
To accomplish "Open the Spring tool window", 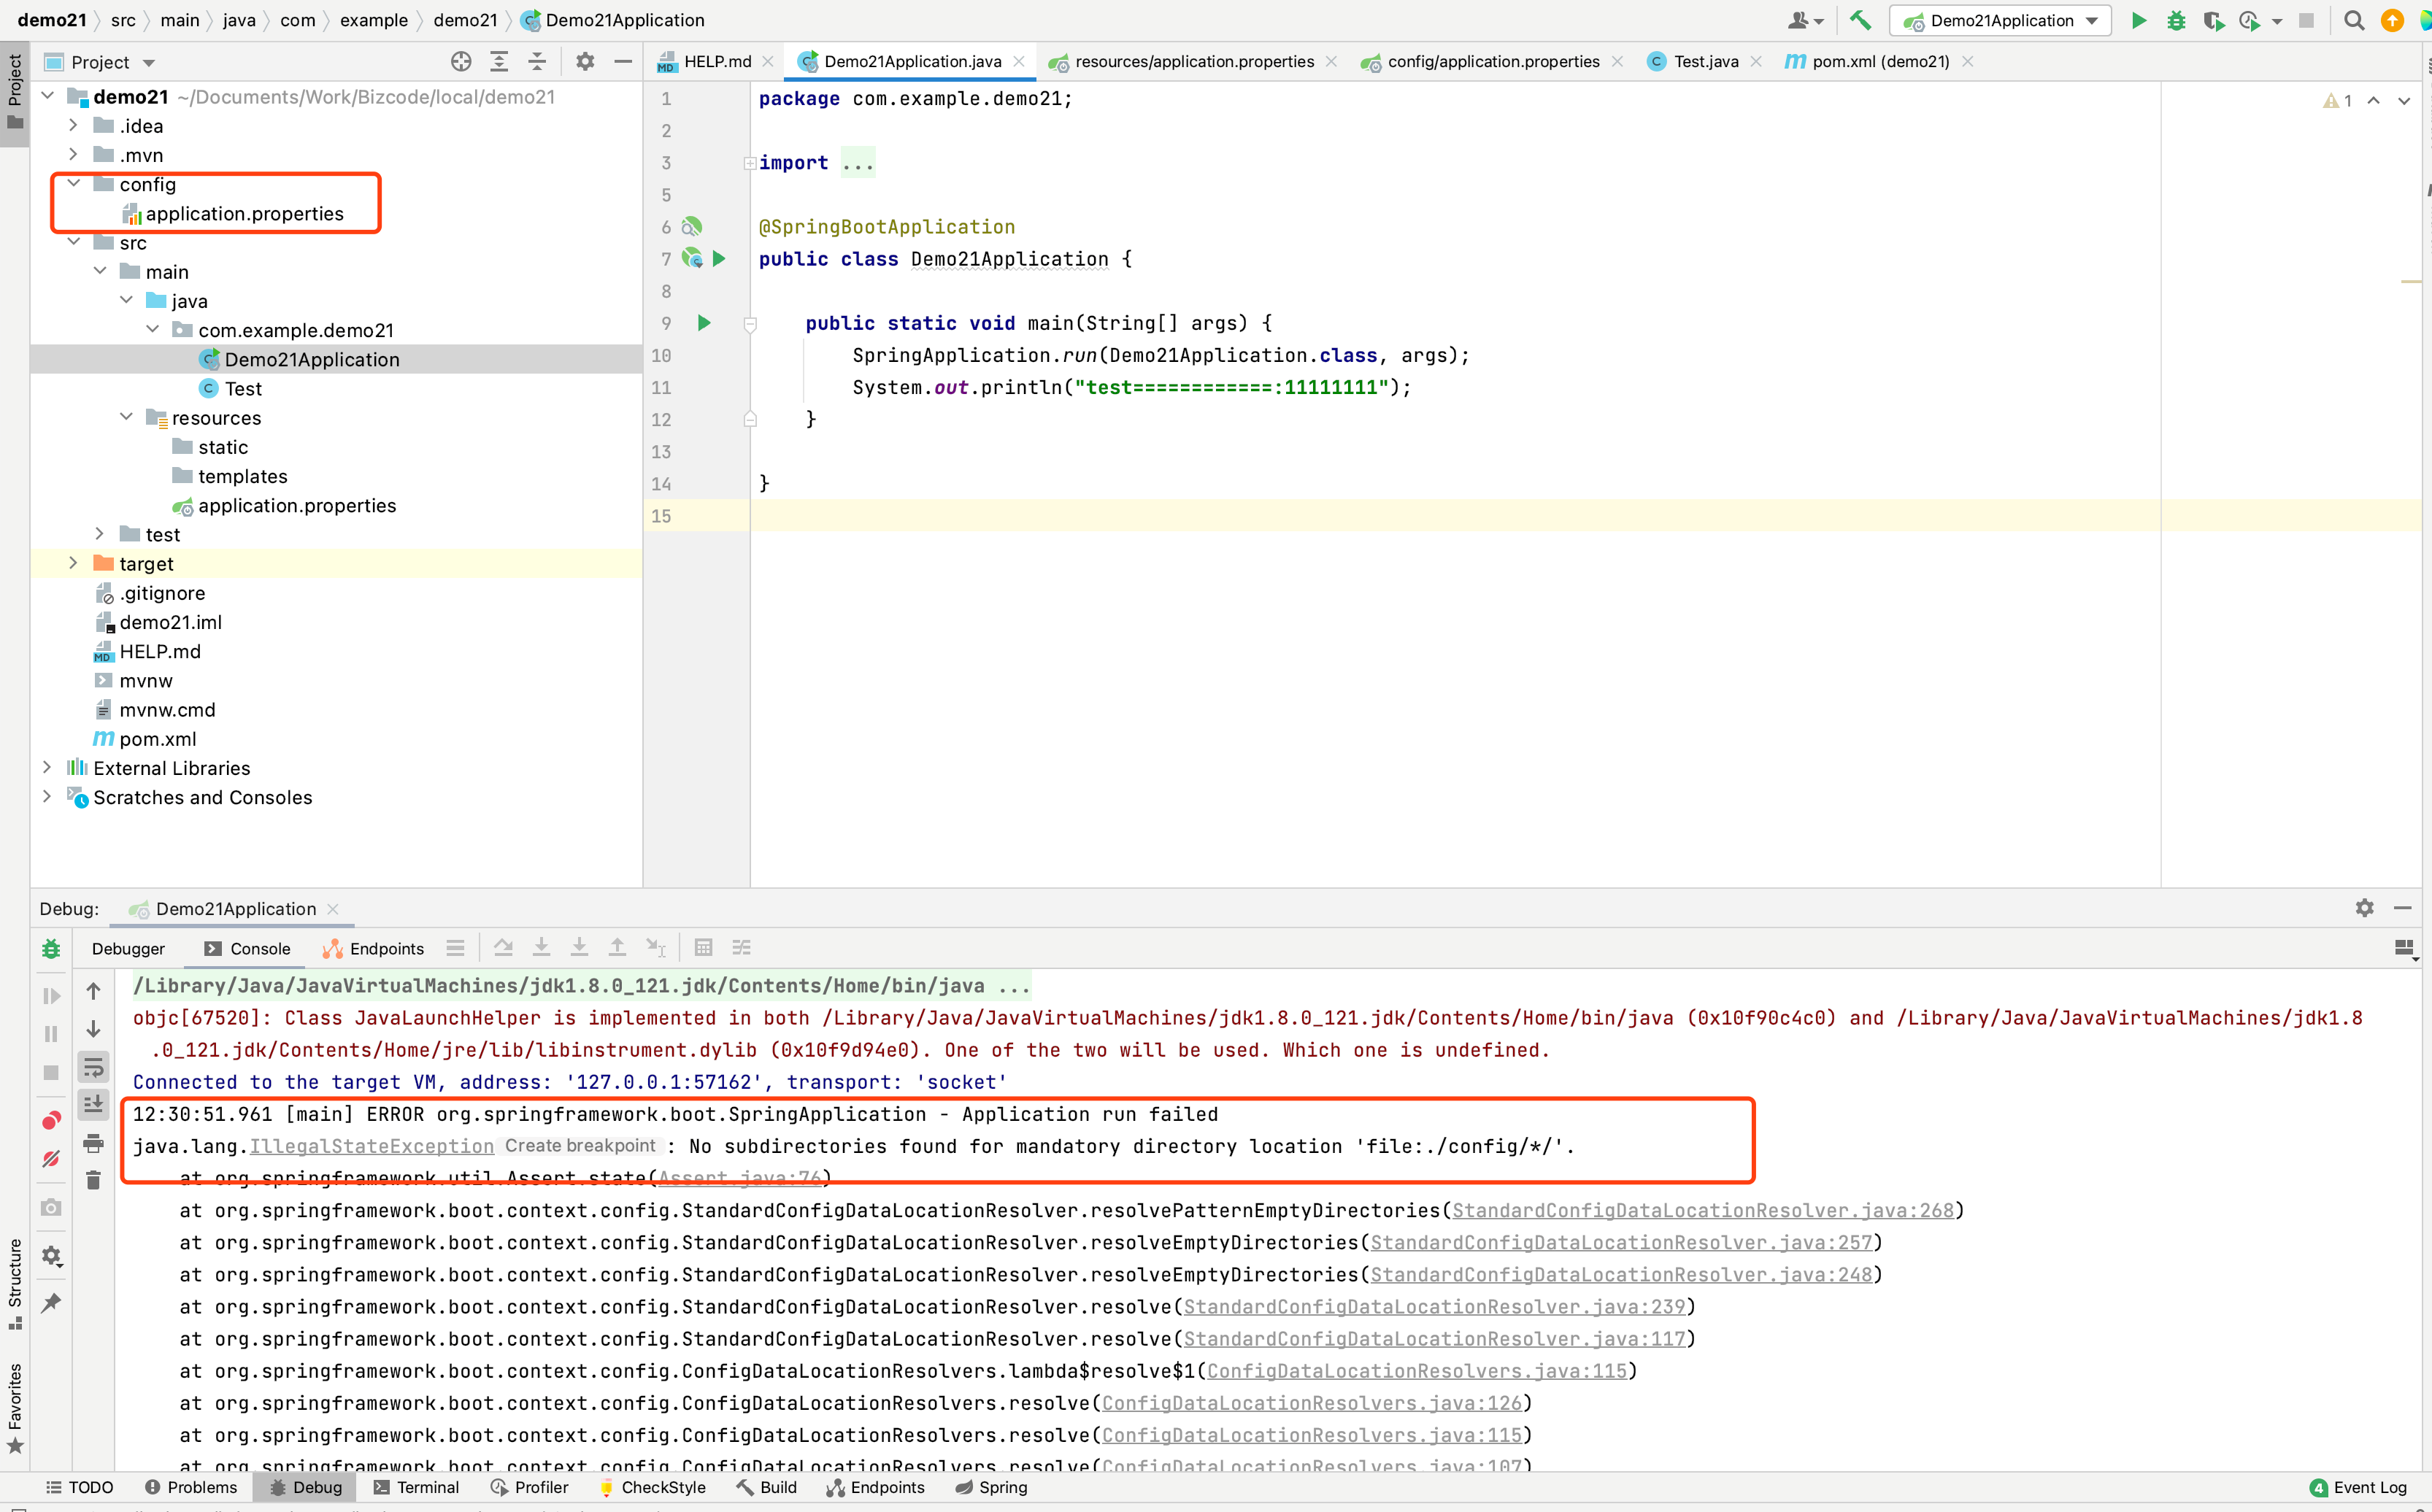I will pos(991,1487).
